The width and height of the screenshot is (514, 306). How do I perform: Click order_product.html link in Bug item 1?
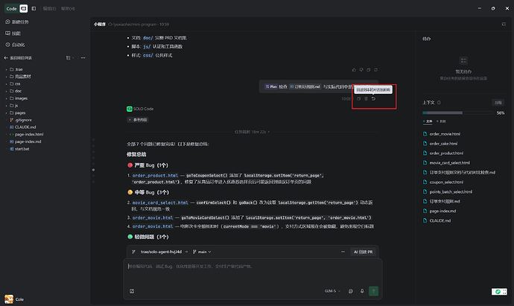coord(156,176)
